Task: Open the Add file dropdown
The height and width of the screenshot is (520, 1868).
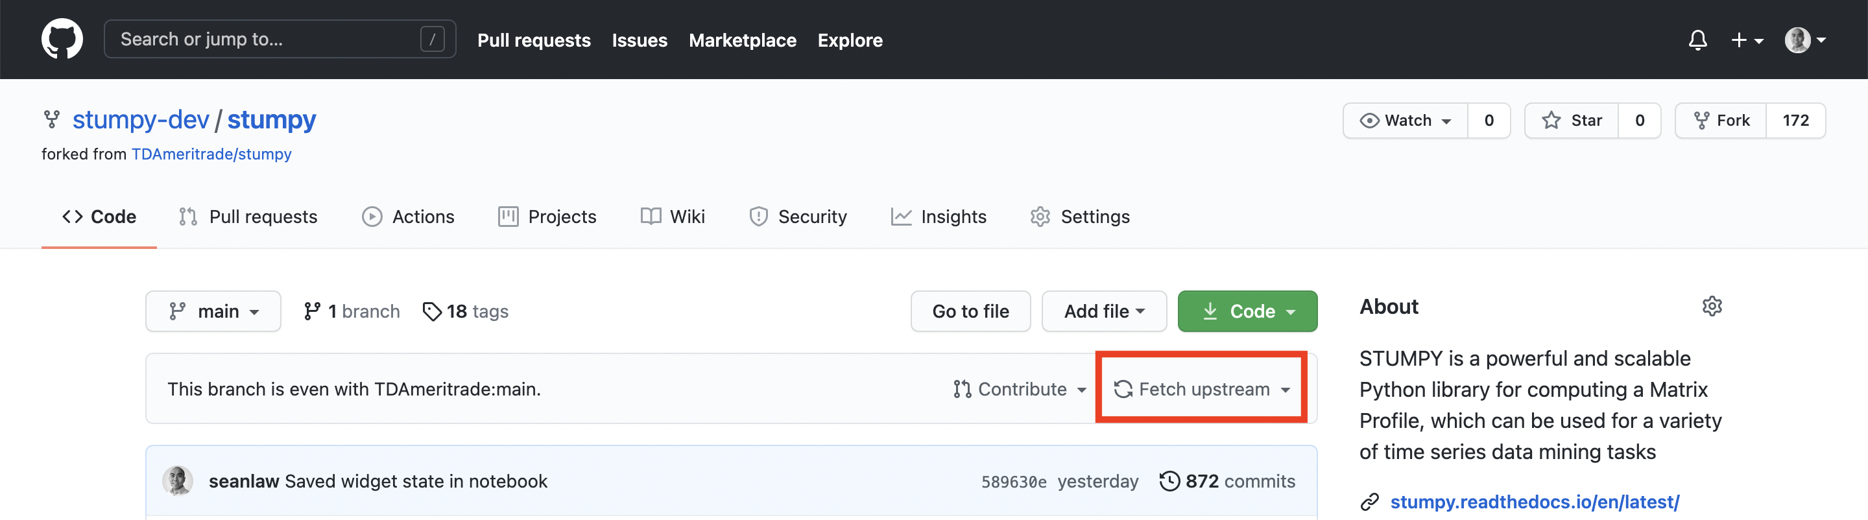Action: click(x=1104, y=311)
